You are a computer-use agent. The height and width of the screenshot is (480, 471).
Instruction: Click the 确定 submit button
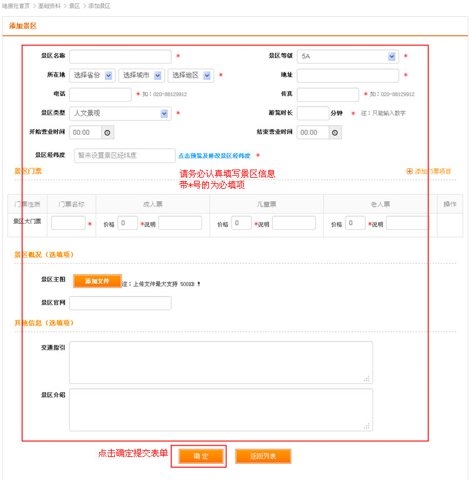tap(201, 456)
